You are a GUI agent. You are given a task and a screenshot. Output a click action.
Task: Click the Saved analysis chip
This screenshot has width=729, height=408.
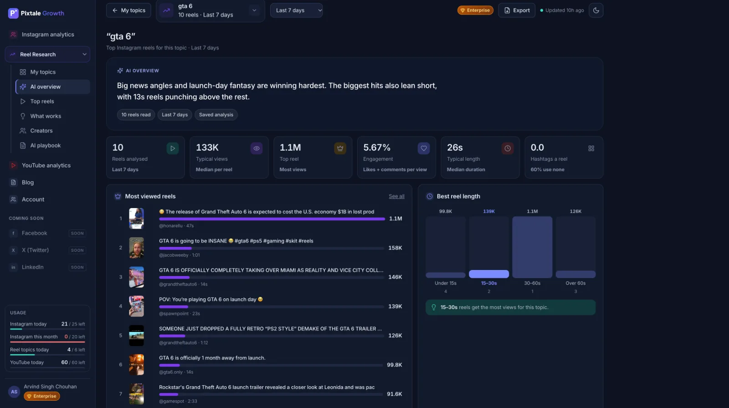pos(216,115)
